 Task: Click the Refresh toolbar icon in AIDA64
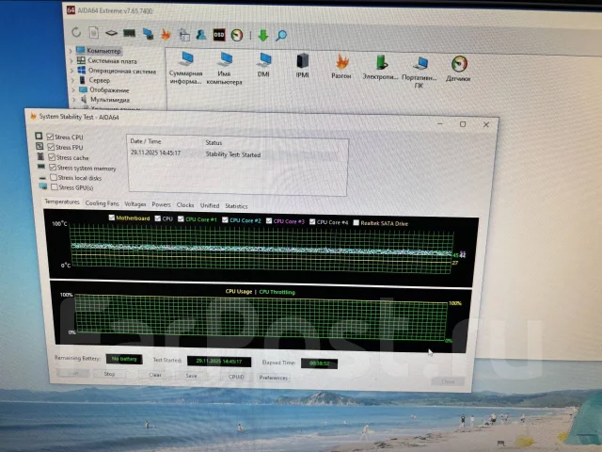[76, 32]
